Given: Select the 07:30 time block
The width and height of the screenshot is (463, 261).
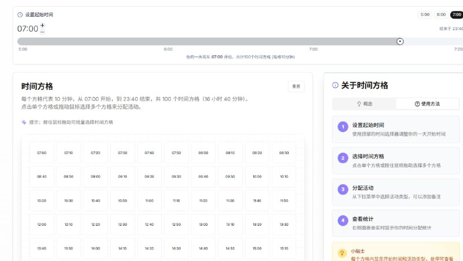Looking at the screenshot, I should tap(123, 153).
